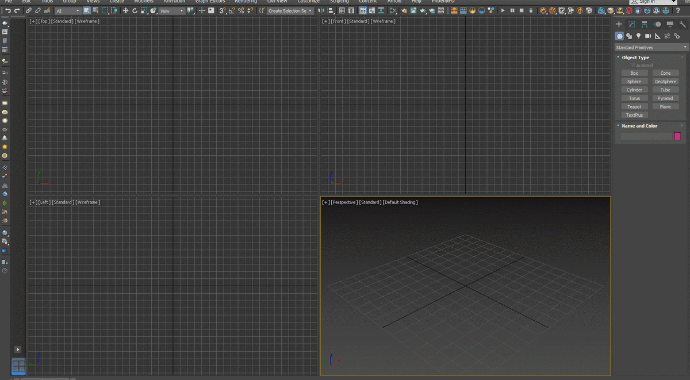Screen dimensions: 690x380
Task: Switch to the Utilities wrench tab
Action: [x=683, y=24]
